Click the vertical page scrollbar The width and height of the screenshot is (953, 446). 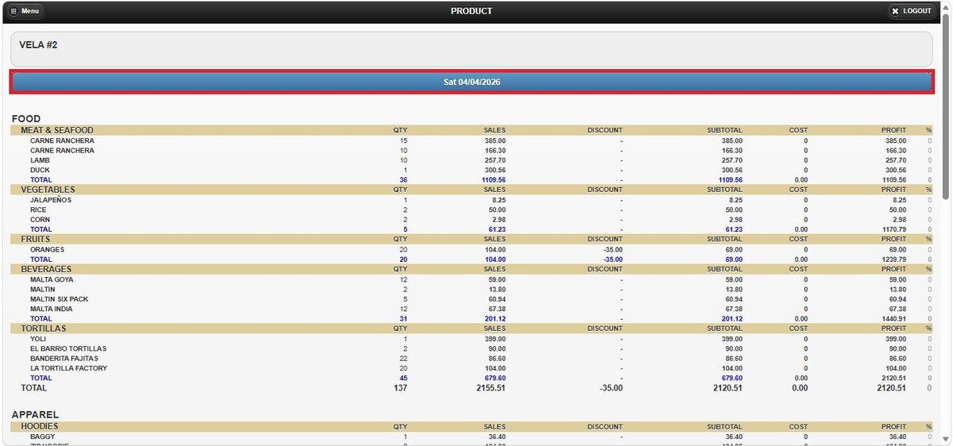coord(946,223)
